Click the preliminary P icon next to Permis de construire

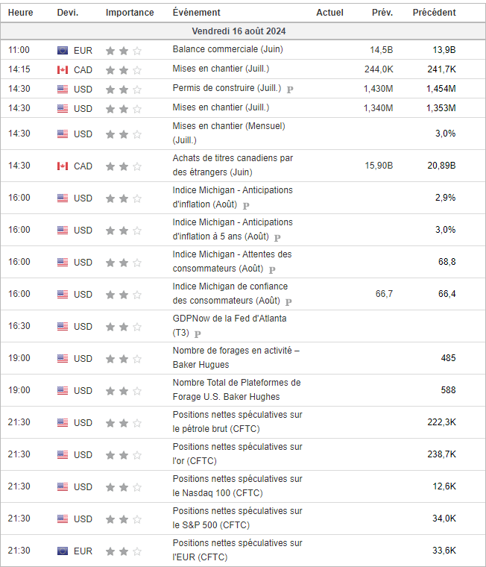click(290, 90)
